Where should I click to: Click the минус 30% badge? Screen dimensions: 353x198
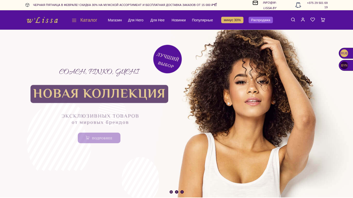click(x=232, y=20)
